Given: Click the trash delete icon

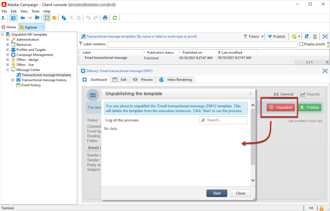Looking at the screenshot, I should (315, 37).
